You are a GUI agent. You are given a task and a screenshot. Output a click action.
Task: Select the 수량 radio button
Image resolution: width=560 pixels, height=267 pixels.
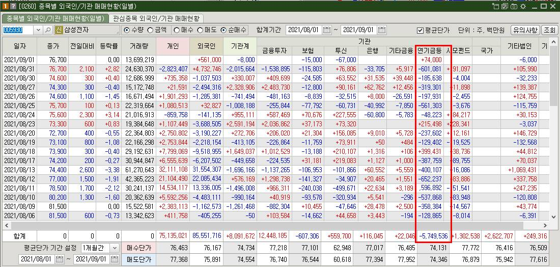click(126, 31)
